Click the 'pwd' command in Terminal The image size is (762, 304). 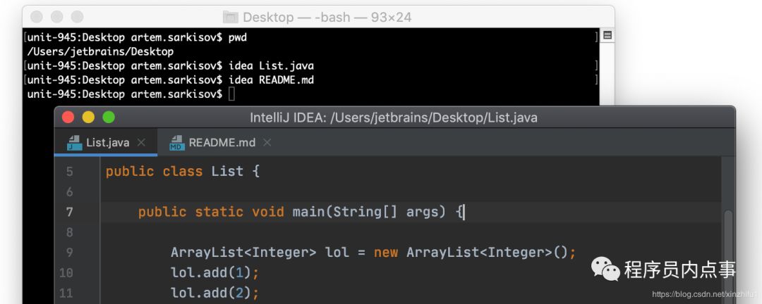point(238,37)
